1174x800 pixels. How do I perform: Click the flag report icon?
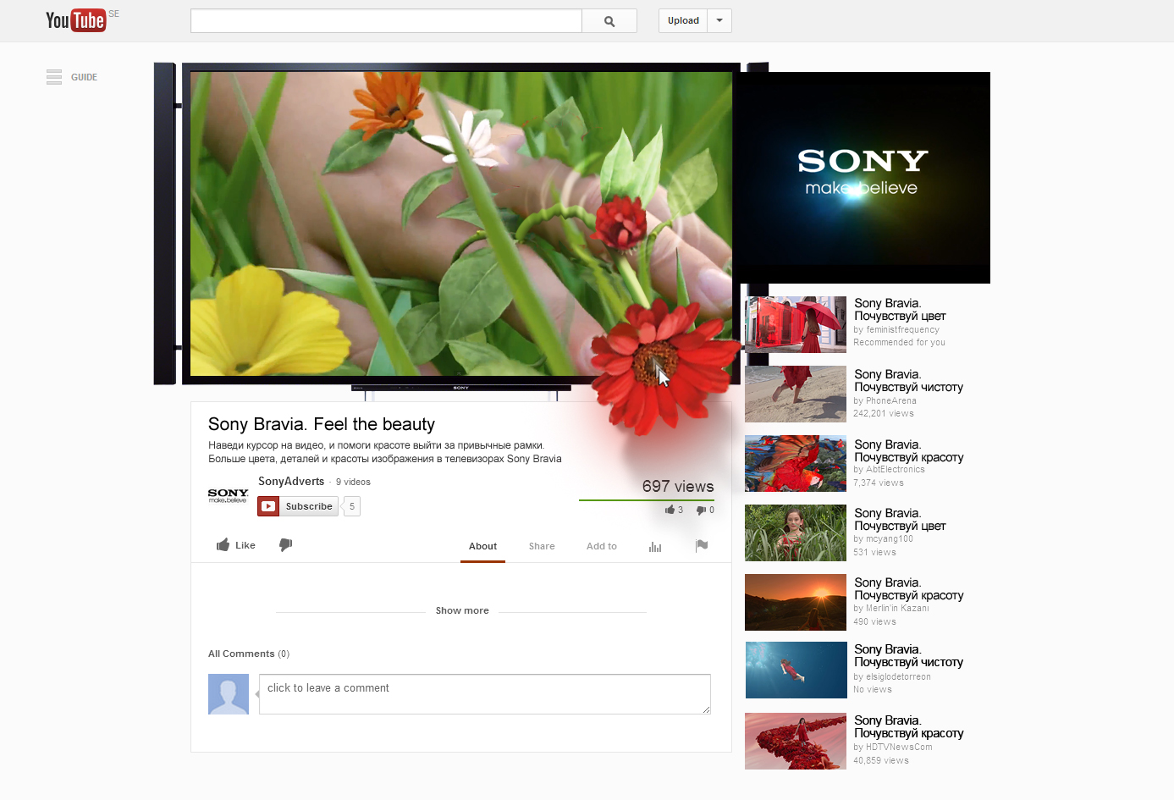[702, 546]
